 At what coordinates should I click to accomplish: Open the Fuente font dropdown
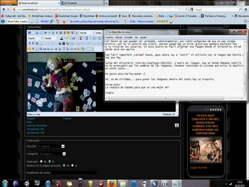[36, 38]
